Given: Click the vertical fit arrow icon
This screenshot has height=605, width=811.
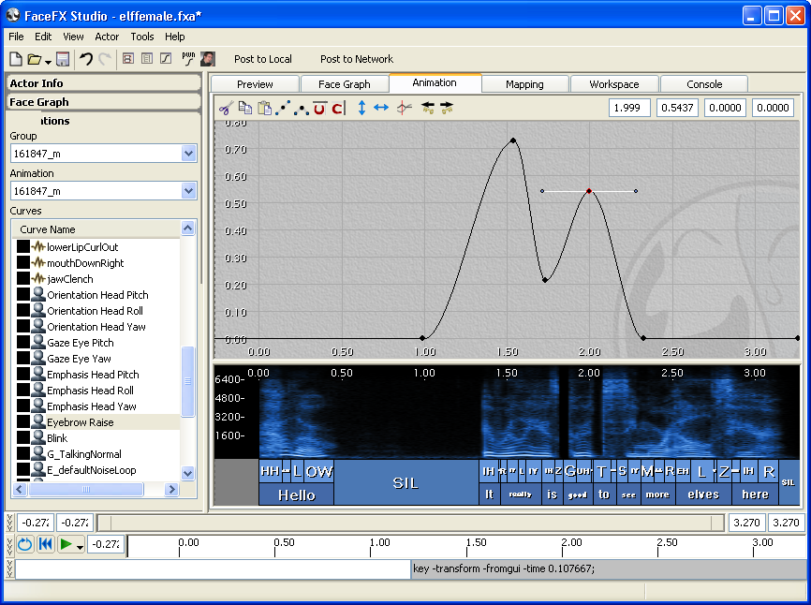Looking at the screenshot, I should 361,109.
